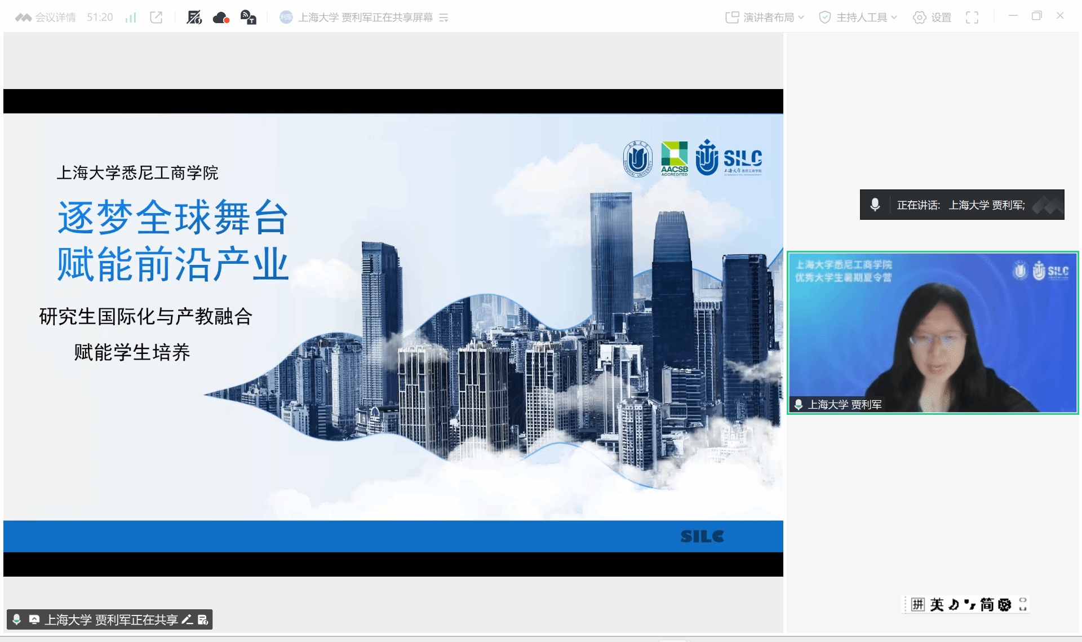Viewport: 1082px width, 642px height.
Task: Open the annotation pencil tool
Action: coord(188,619)
